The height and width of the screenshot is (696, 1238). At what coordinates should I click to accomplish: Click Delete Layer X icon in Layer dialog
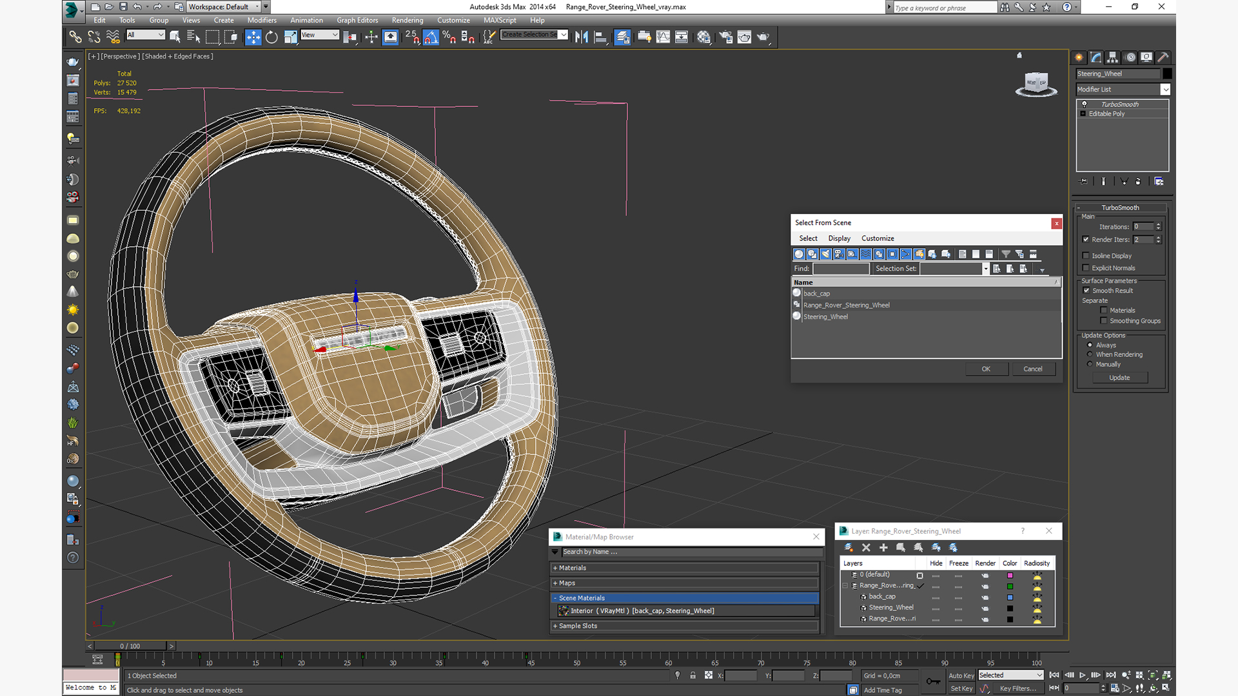tap(866, 547)
